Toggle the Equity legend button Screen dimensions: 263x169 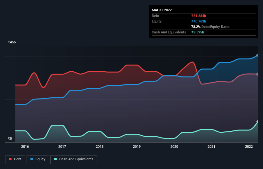[x=38, y=159]
